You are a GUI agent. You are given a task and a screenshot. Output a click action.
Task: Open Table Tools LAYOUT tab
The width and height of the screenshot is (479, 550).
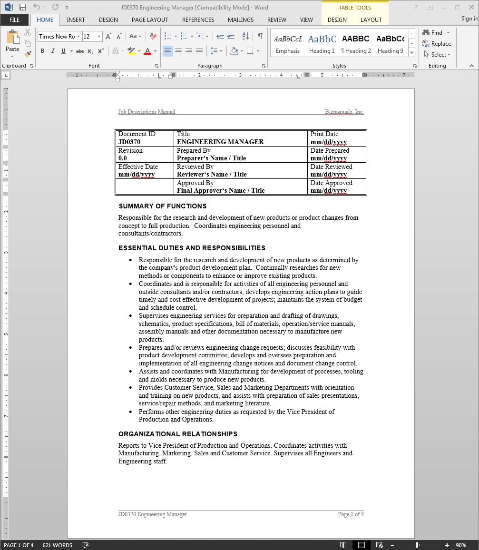click(371, 20)
